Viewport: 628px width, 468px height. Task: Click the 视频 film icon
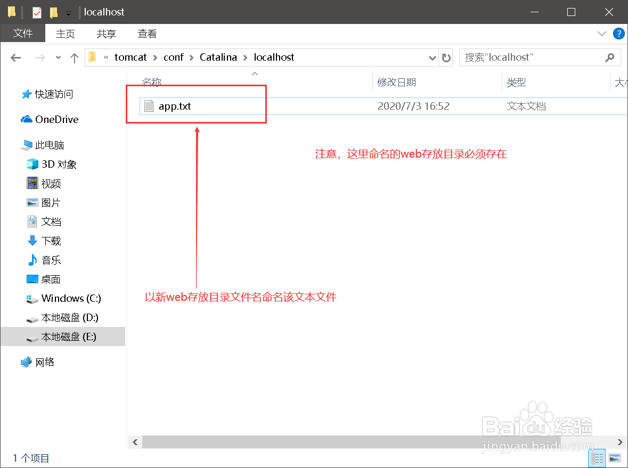[32, 183]
